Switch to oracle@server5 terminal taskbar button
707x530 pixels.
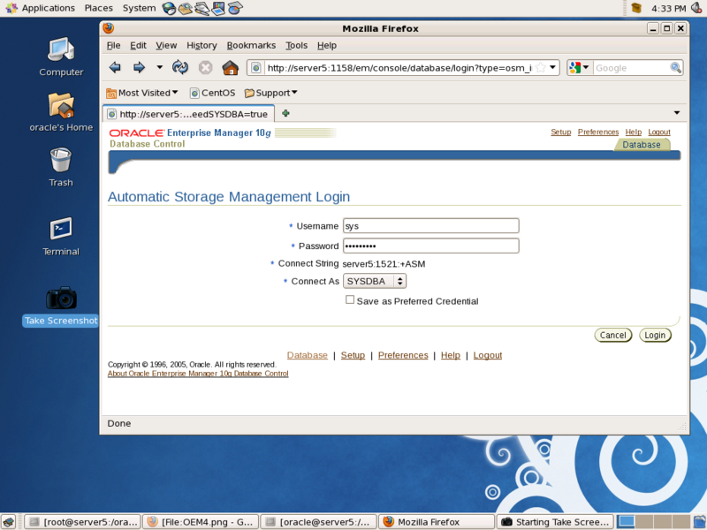[x=318, y=522]
